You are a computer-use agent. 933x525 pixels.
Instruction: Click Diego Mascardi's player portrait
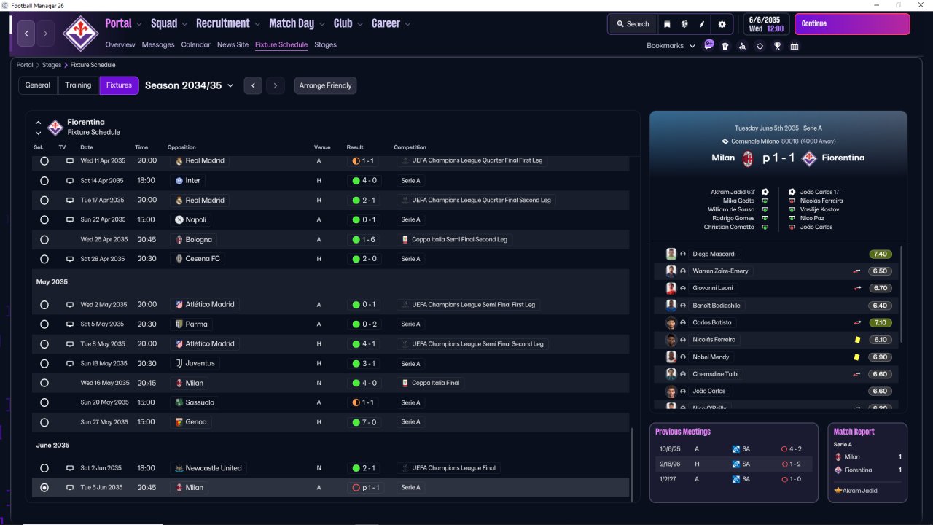point(671,254)
